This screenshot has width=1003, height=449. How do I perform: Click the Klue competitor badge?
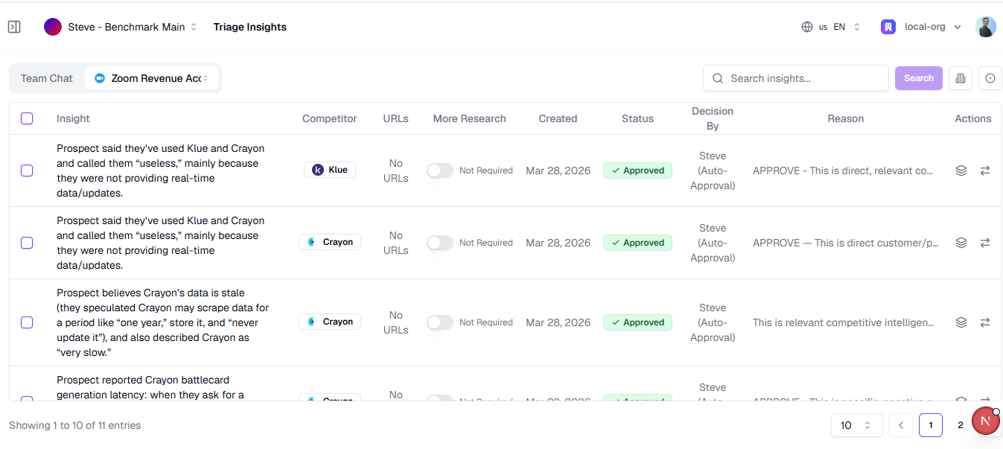point(330,170)
